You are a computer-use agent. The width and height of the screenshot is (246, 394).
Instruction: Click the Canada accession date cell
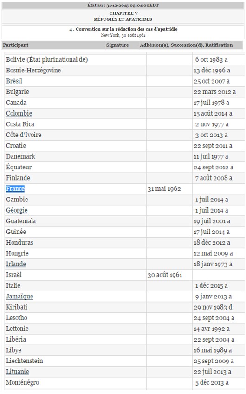[x=219, y=103]
